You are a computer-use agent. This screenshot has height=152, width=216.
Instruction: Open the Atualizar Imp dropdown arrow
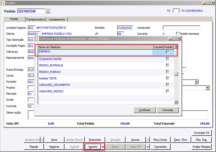(42, 140)
